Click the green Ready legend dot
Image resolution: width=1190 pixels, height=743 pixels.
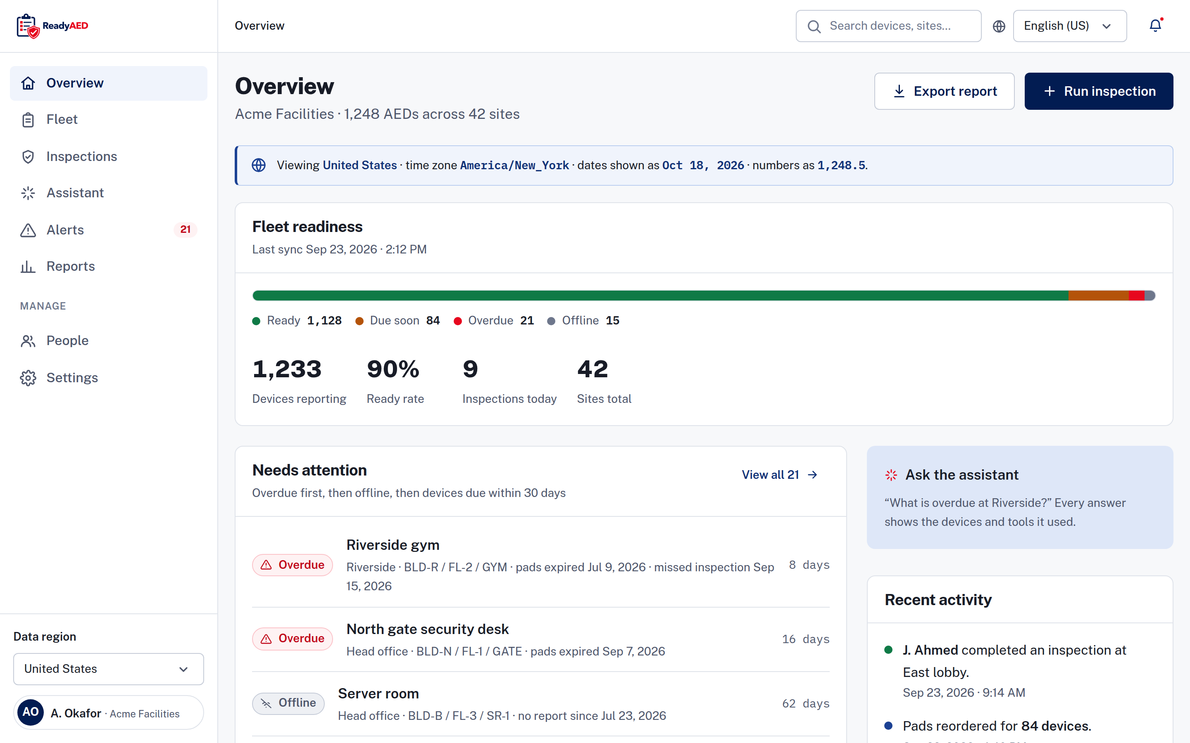pos(256,321)
